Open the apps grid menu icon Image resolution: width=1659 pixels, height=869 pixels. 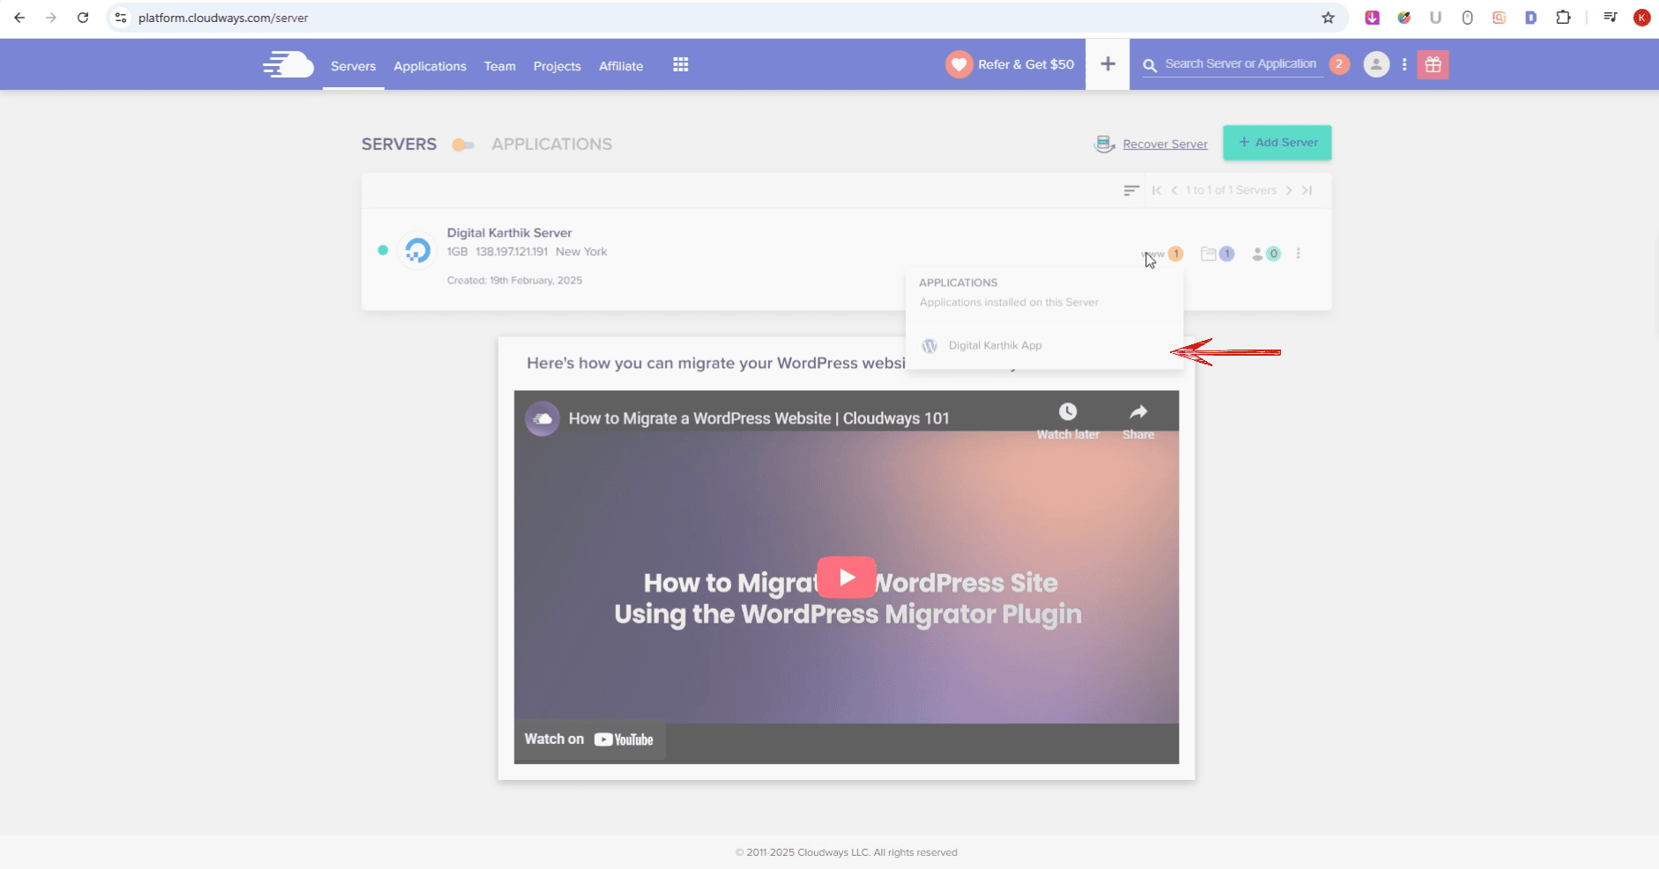pos(680,64)
